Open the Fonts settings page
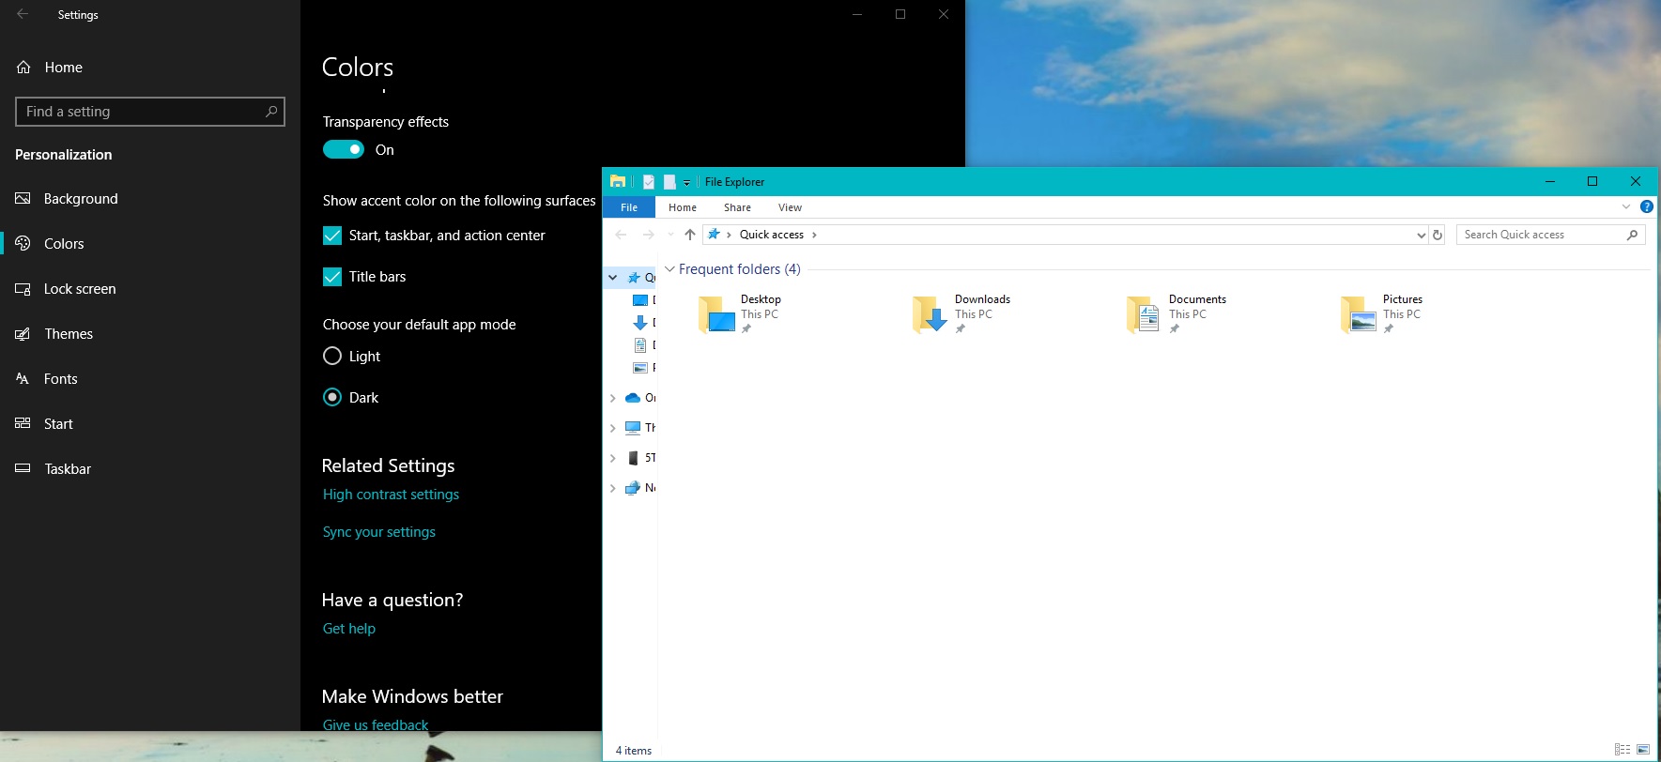Image resolution: width=1661 pixels, height=762 pixels. (46, 379)
